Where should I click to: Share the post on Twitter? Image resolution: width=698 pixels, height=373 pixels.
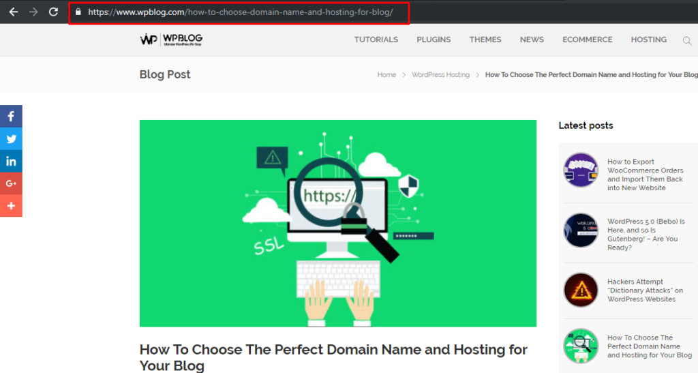tap(11, 139)
